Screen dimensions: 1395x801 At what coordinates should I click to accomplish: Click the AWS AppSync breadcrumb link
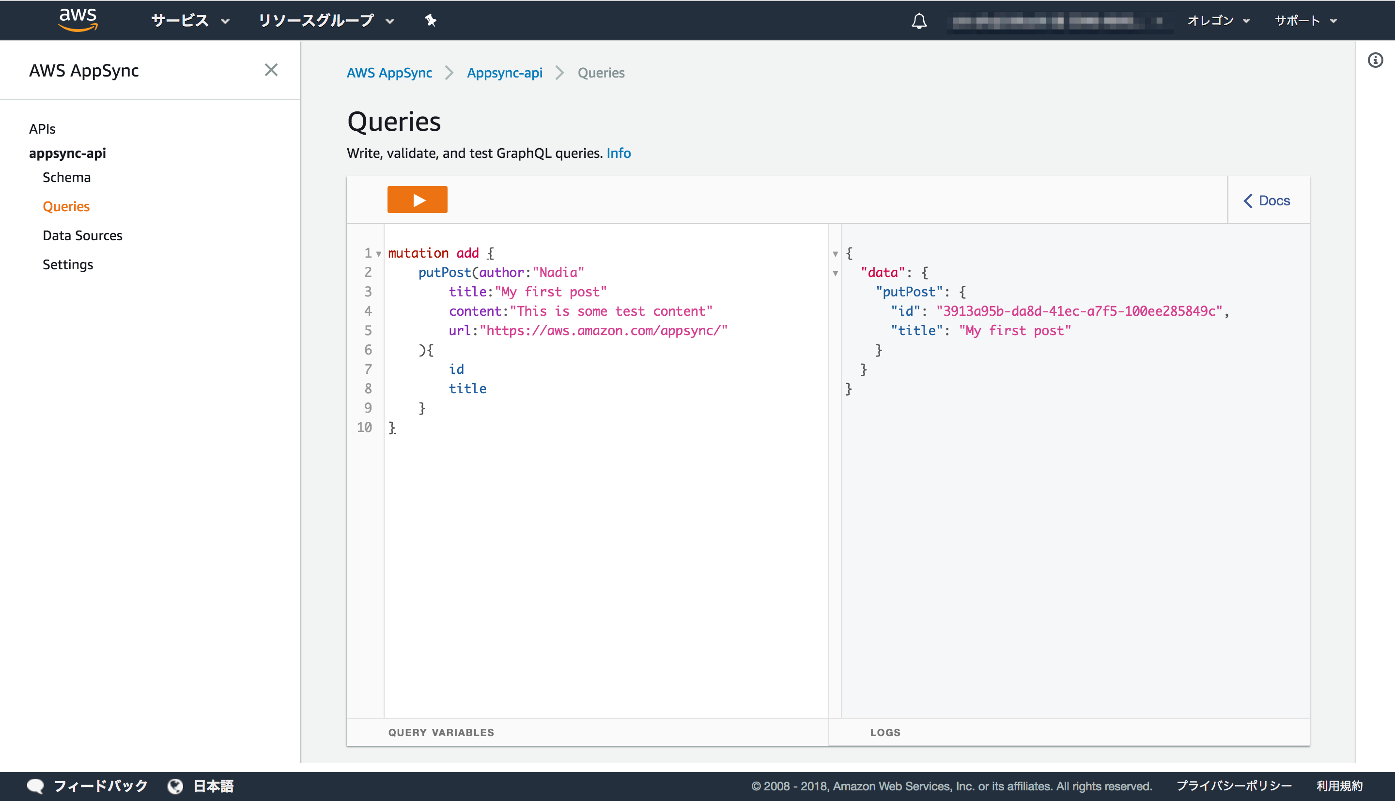coord(389,73)
